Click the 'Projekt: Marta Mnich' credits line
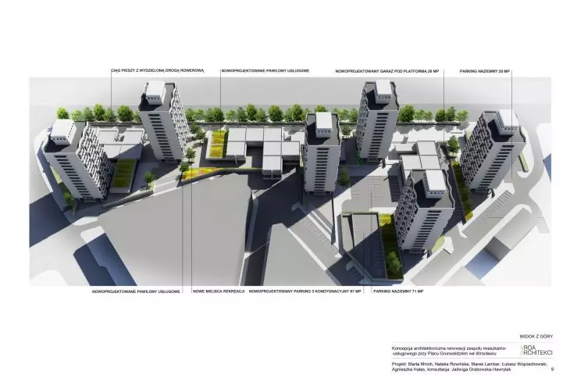This screenshot has height=375, width=570. (x=469, y=363)
